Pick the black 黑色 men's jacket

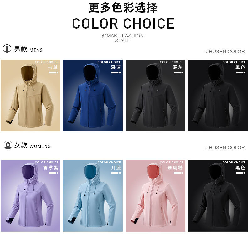(x=218, y=96)
